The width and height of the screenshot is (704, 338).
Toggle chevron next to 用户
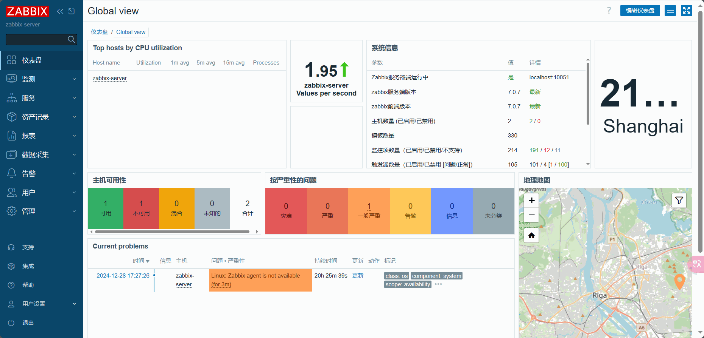(74, 192)
